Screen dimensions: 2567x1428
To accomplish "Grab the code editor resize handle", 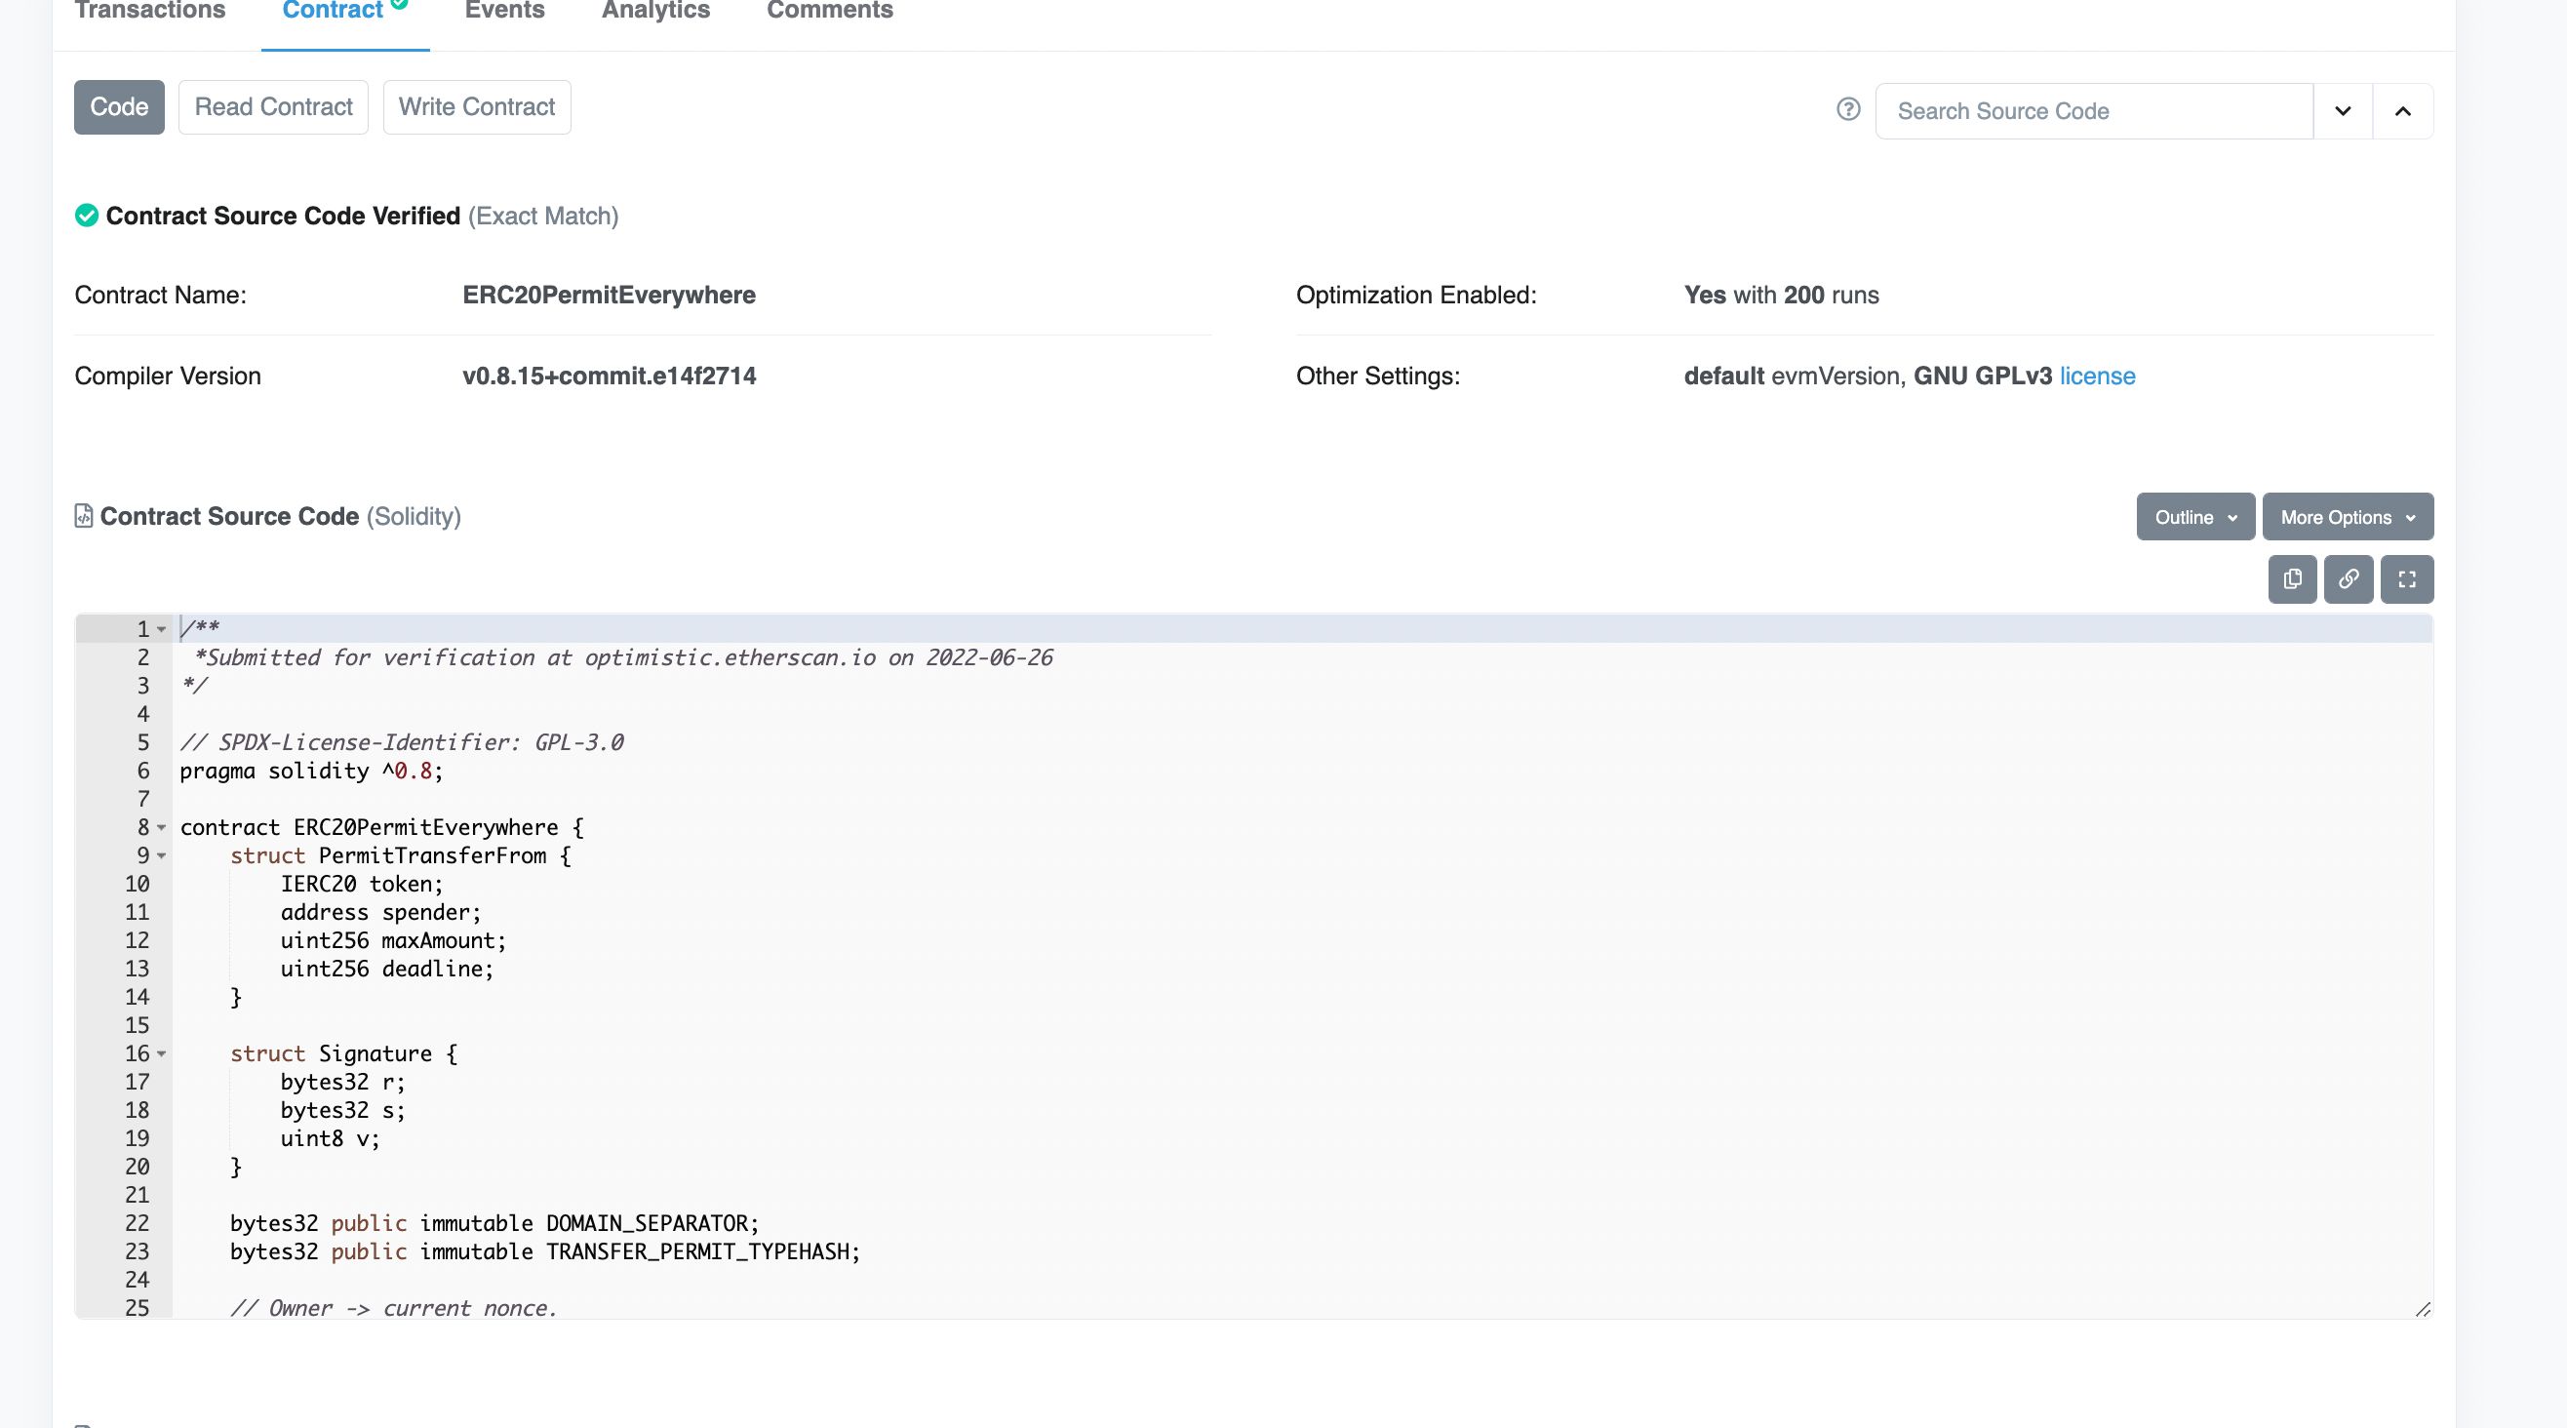I will [x=2423, y=1308].
